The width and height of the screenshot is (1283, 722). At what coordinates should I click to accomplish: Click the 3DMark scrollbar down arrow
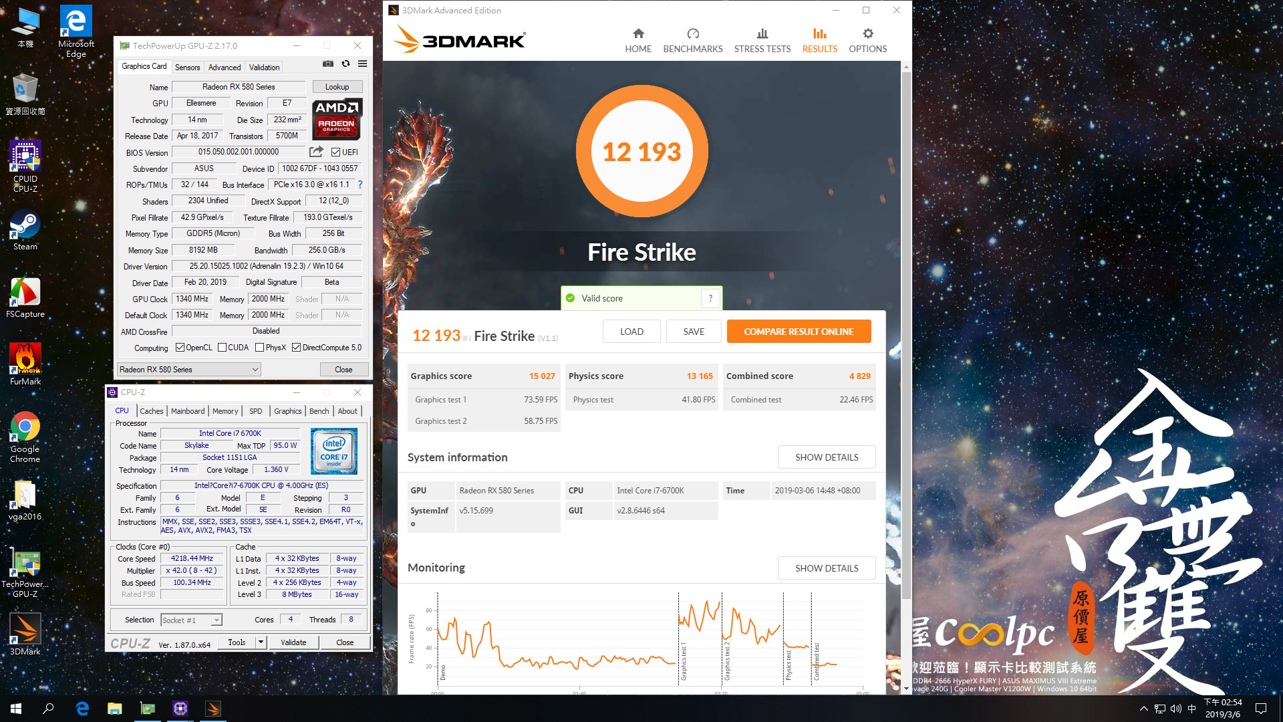pyautogui.click(x=906, y=689)
